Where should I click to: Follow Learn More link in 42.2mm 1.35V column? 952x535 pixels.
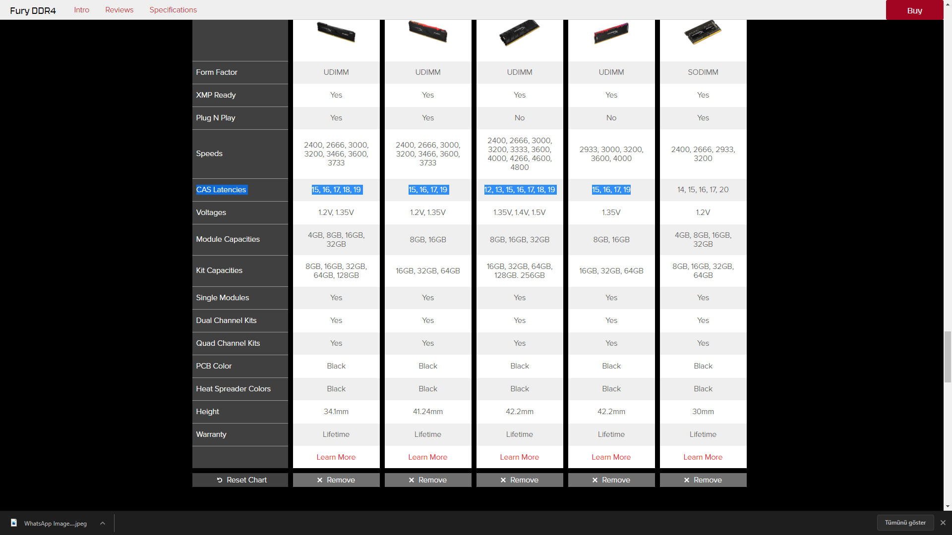coord(611,457)
